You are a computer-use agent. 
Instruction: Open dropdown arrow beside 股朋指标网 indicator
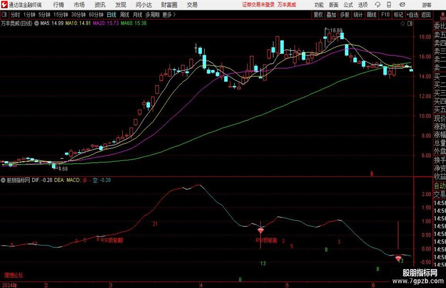[x=3, y=180]
